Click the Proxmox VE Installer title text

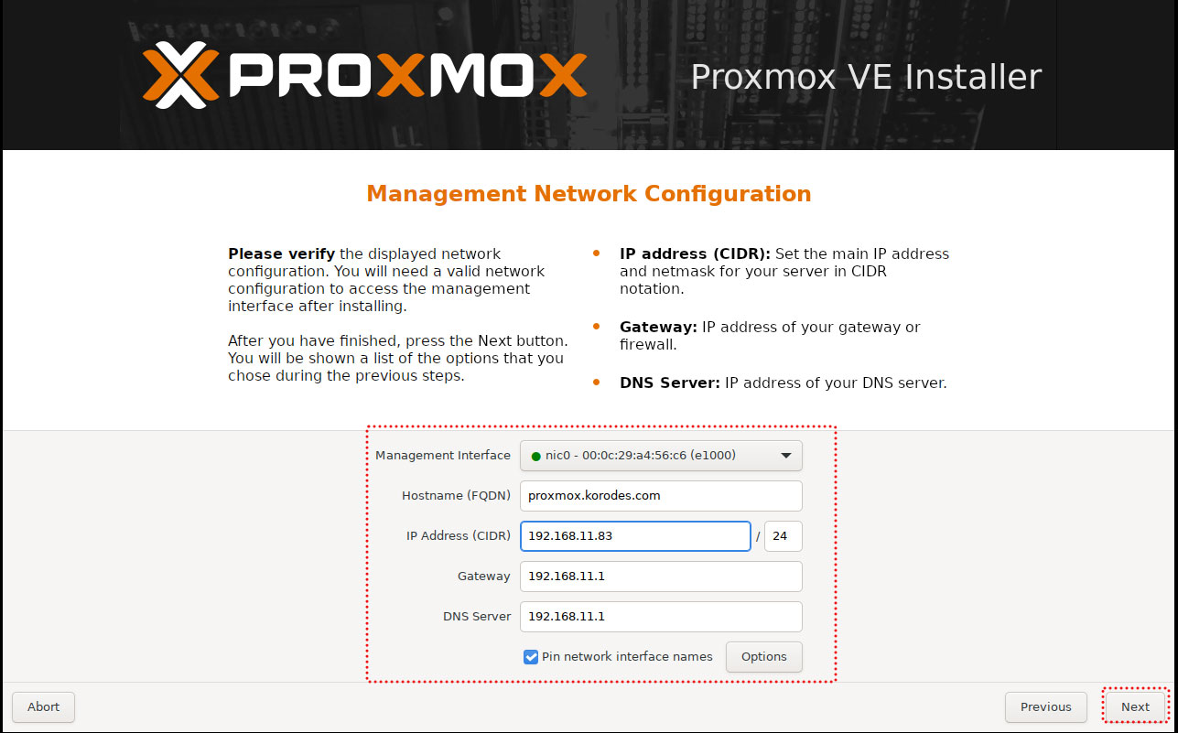point(866,77)
